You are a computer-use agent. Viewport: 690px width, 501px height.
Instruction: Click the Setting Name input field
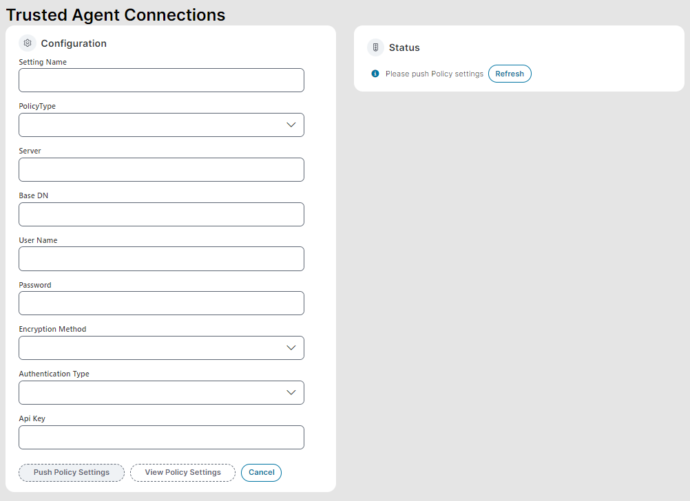point(161,80)
